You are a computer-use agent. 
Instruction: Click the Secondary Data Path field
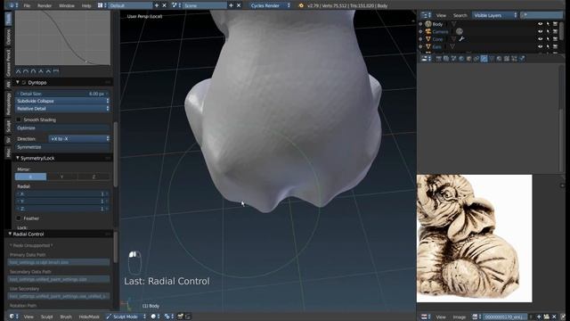click(59, 279)
